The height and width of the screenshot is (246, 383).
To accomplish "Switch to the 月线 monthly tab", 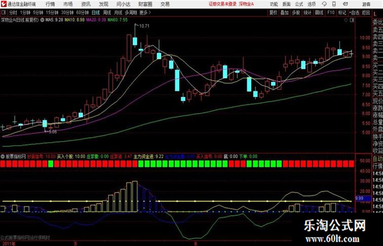I will coord(118,13).
